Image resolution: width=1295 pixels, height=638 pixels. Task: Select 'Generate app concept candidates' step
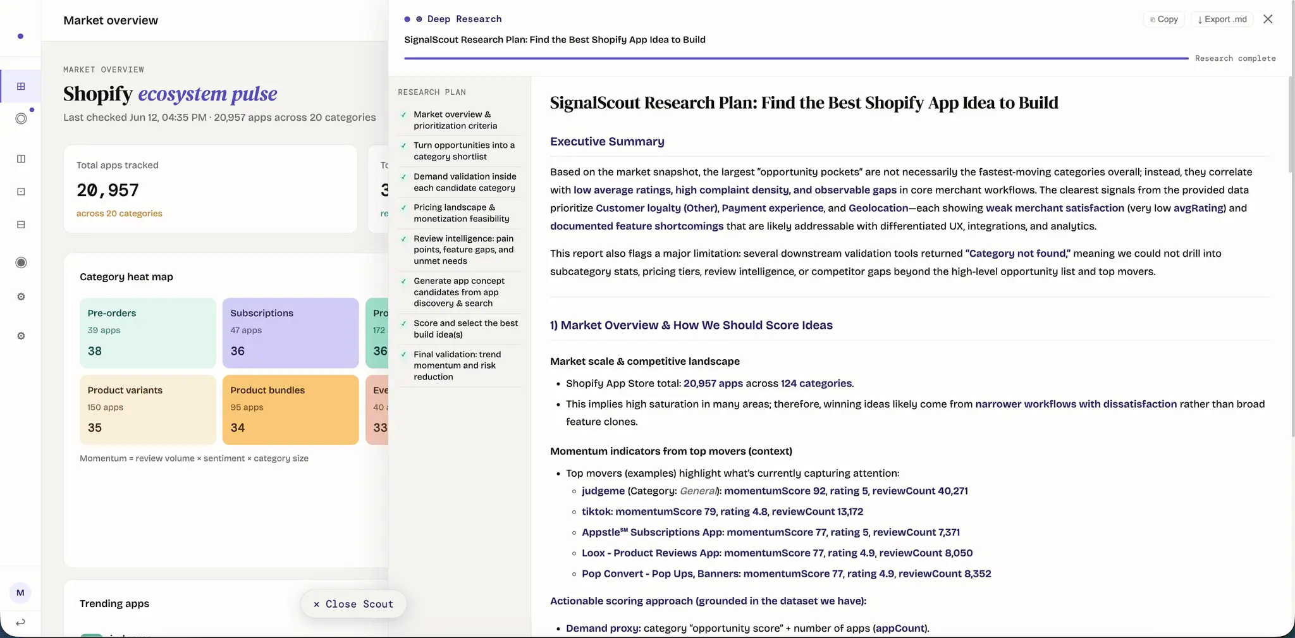tap(459, 292)
